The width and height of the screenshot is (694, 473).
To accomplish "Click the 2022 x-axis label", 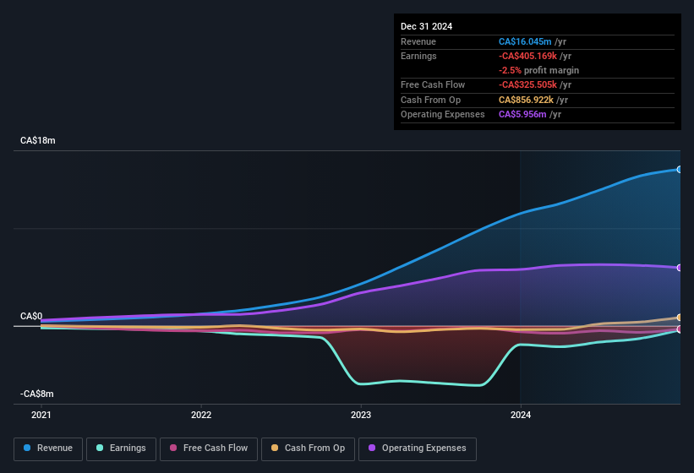I will coord(201,415).
